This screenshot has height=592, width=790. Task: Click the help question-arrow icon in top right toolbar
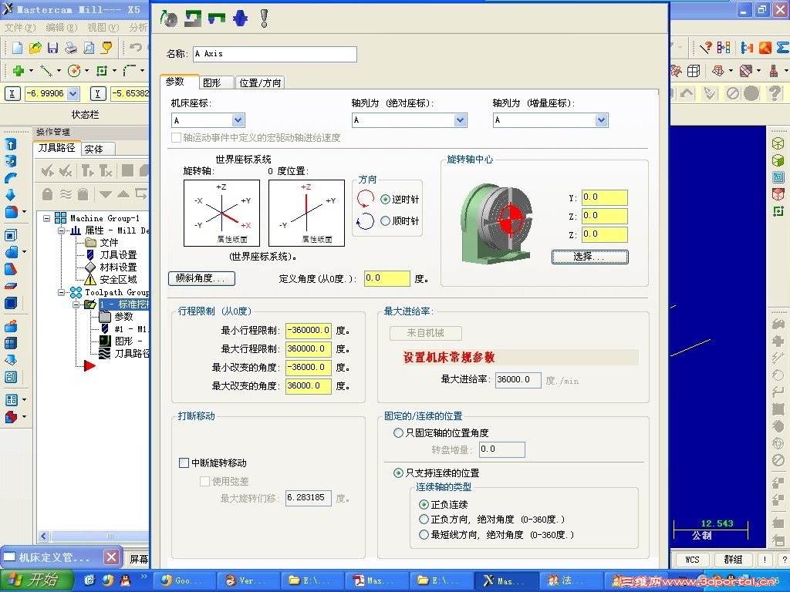pos(705,47)
